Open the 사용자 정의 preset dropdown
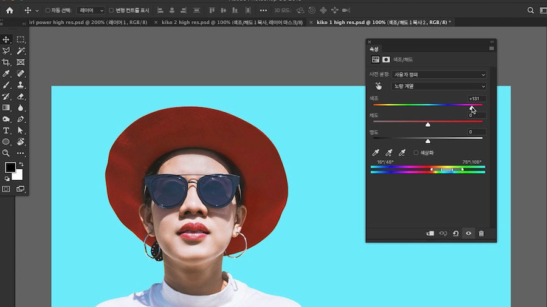The height and width of the screenshot is (307, 547). (x=439, y=75)
